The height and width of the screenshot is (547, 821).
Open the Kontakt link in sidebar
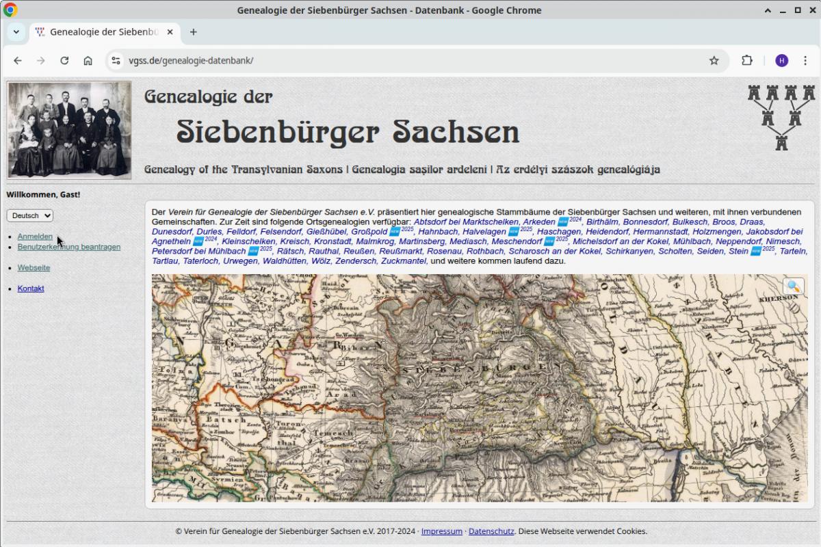point(31,289)
